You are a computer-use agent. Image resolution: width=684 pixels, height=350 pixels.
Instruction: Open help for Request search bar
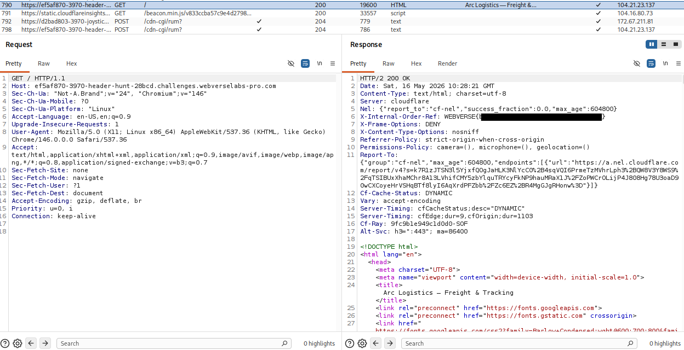[x=5, y=343]
